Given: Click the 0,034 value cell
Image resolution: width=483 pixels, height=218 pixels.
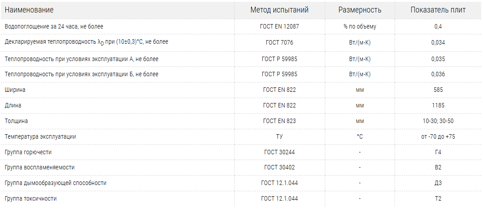Looking at the screenshot, I should pyautogui.click(x=438, y=43).
